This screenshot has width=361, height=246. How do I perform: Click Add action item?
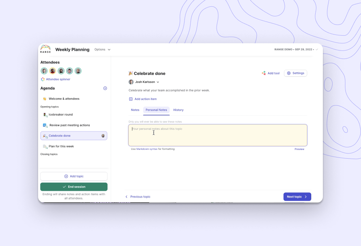point(143,99)
